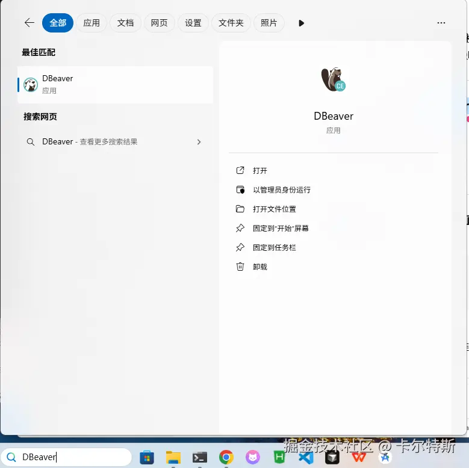The height and width of the screenshot is (468, 469).
Task: Open Android Studio from taskbar
Action: [x=385, y=457]
